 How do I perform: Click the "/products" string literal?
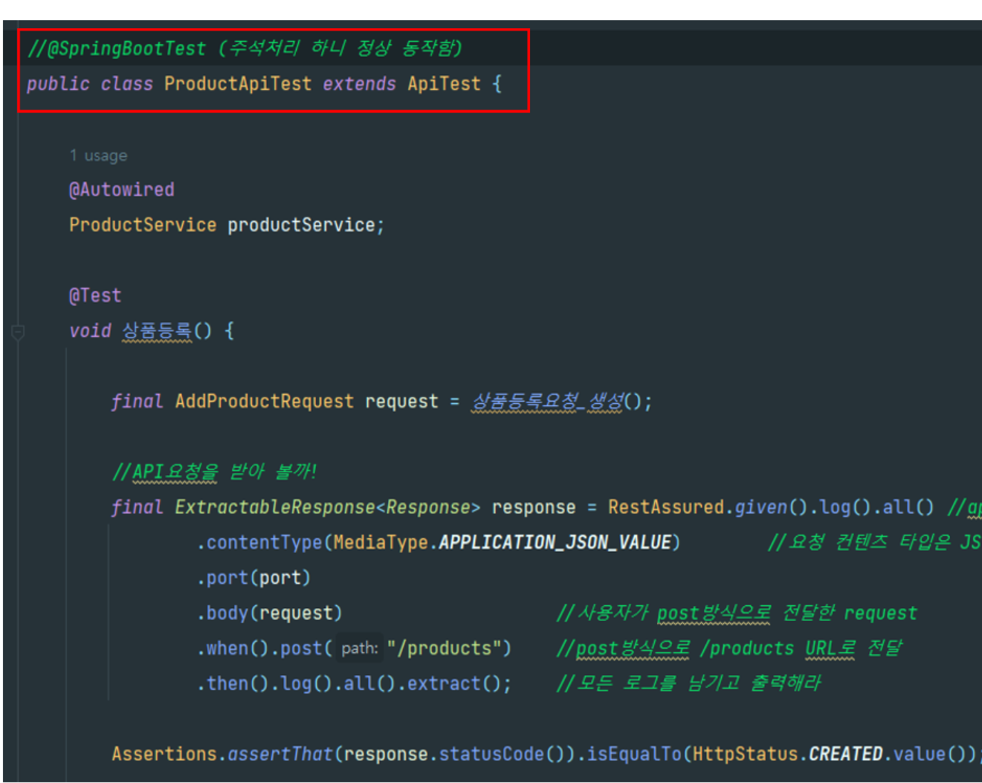[444, 648]
